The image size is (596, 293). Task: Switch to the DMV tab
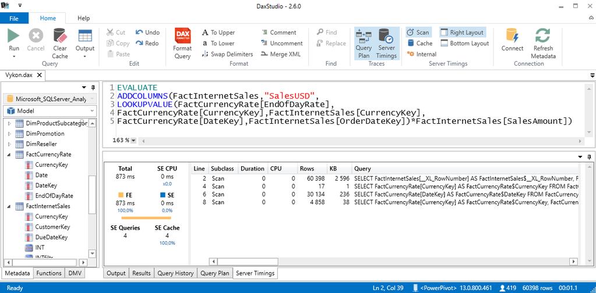pyautogui.click(x=75, y=273)
